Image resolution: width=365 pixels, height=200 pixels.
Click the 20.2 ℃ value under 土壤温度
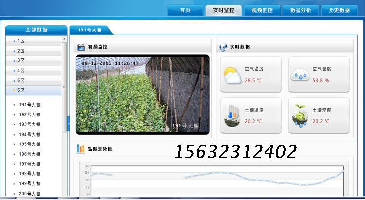coord(253,121)
